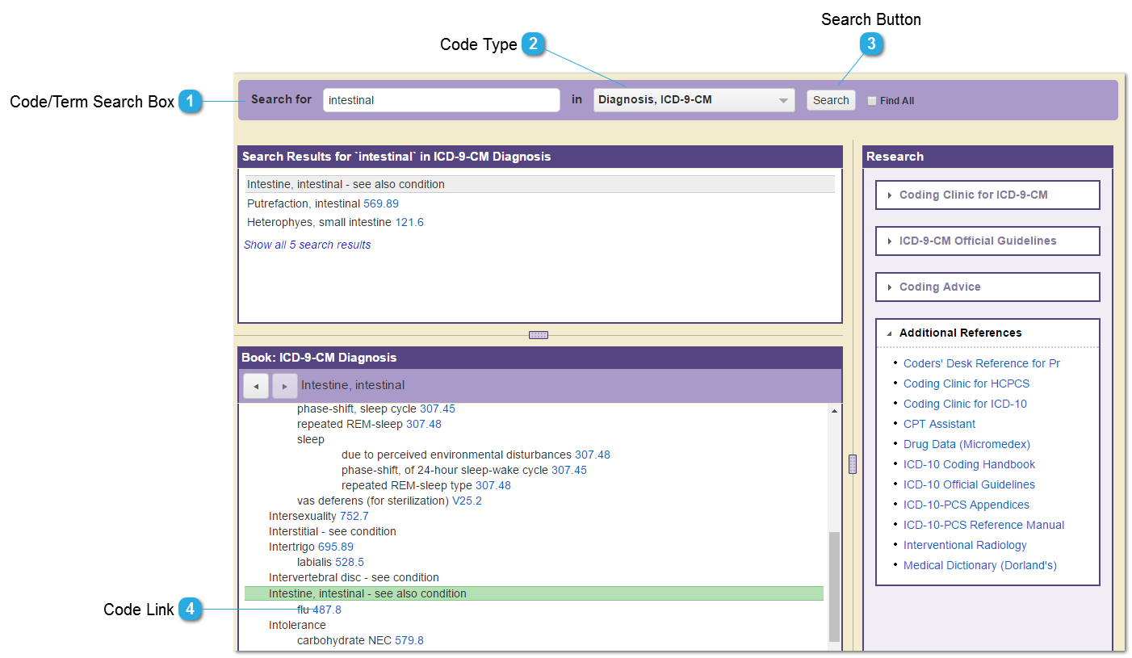
Task: Open code 307.48 for repeated REM-sleep type
Action: coord(493,485)
